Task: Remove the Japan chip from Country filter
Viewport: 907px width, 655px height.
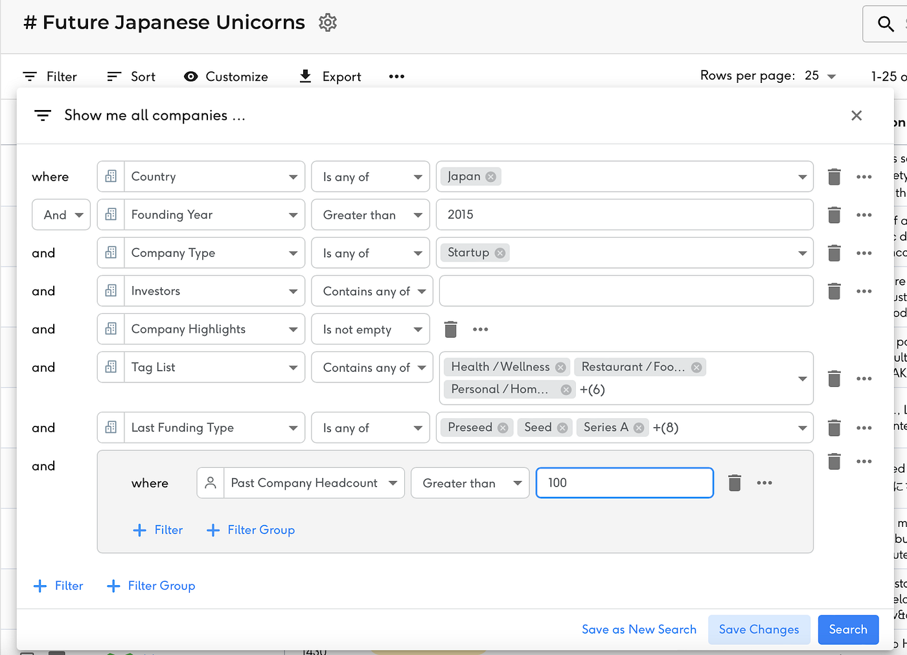Action: tap(491, 177)
